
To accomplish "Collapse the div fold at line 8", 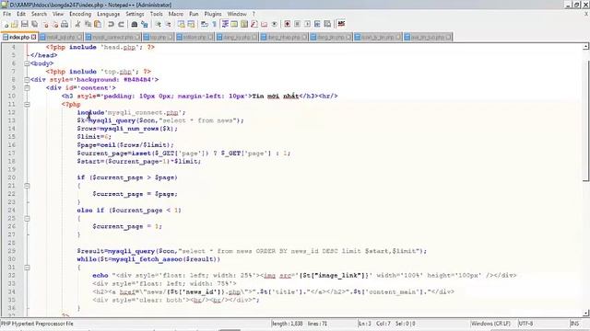I will click(27, 80).
